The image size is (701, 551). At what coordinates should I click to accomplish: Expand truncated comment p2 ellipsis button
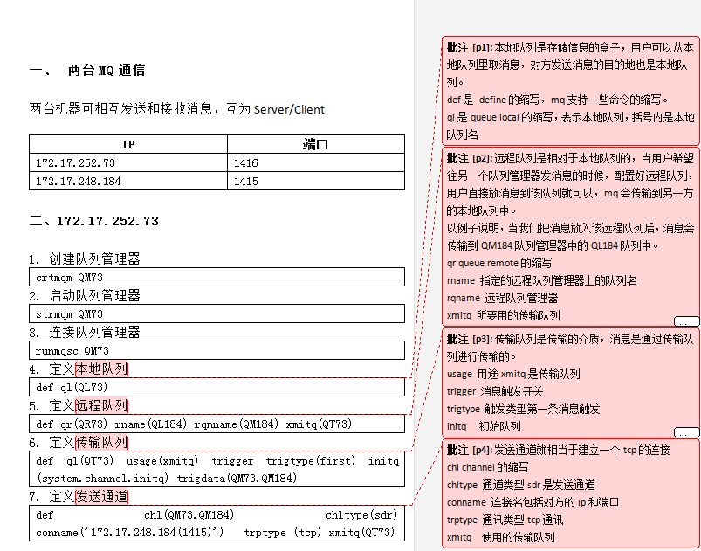coord(686,321)
